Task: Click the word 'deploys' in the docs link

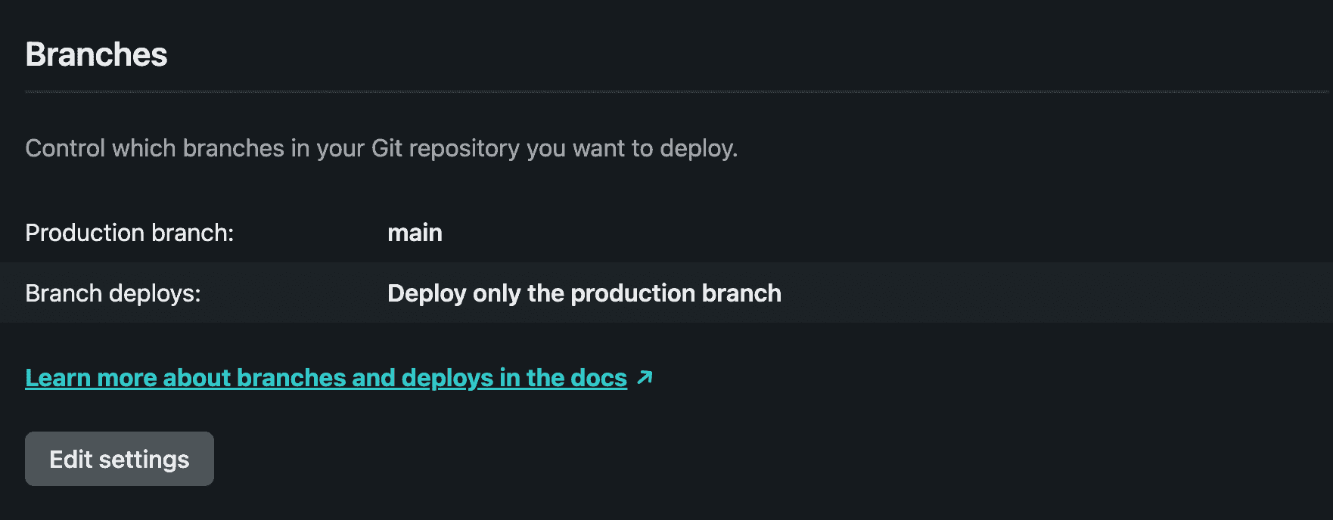Action: coord(447,378)
